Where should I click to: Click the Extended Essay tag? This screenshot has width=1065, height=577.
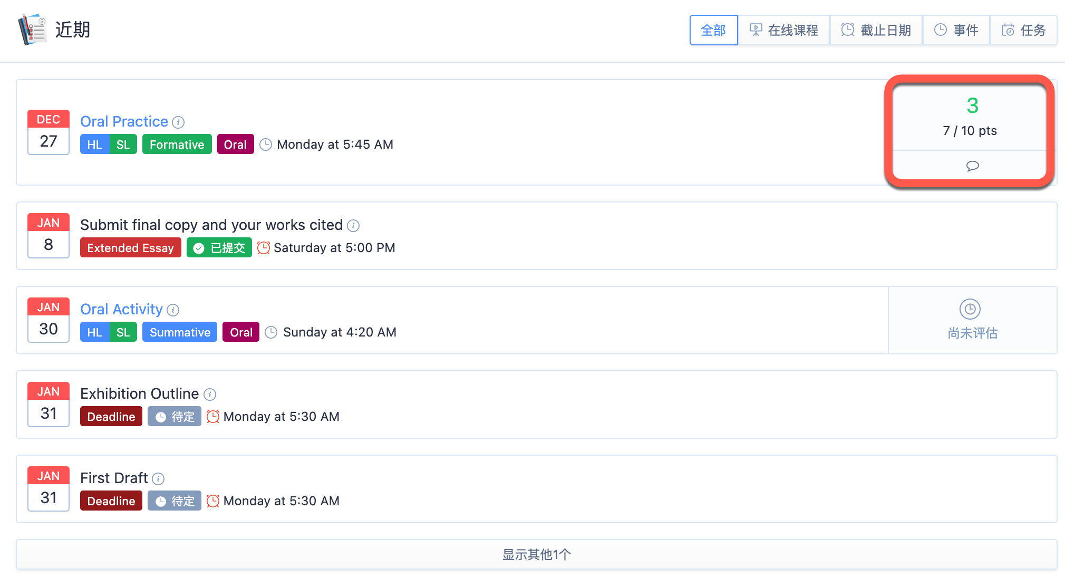click(x=130, y=248)
